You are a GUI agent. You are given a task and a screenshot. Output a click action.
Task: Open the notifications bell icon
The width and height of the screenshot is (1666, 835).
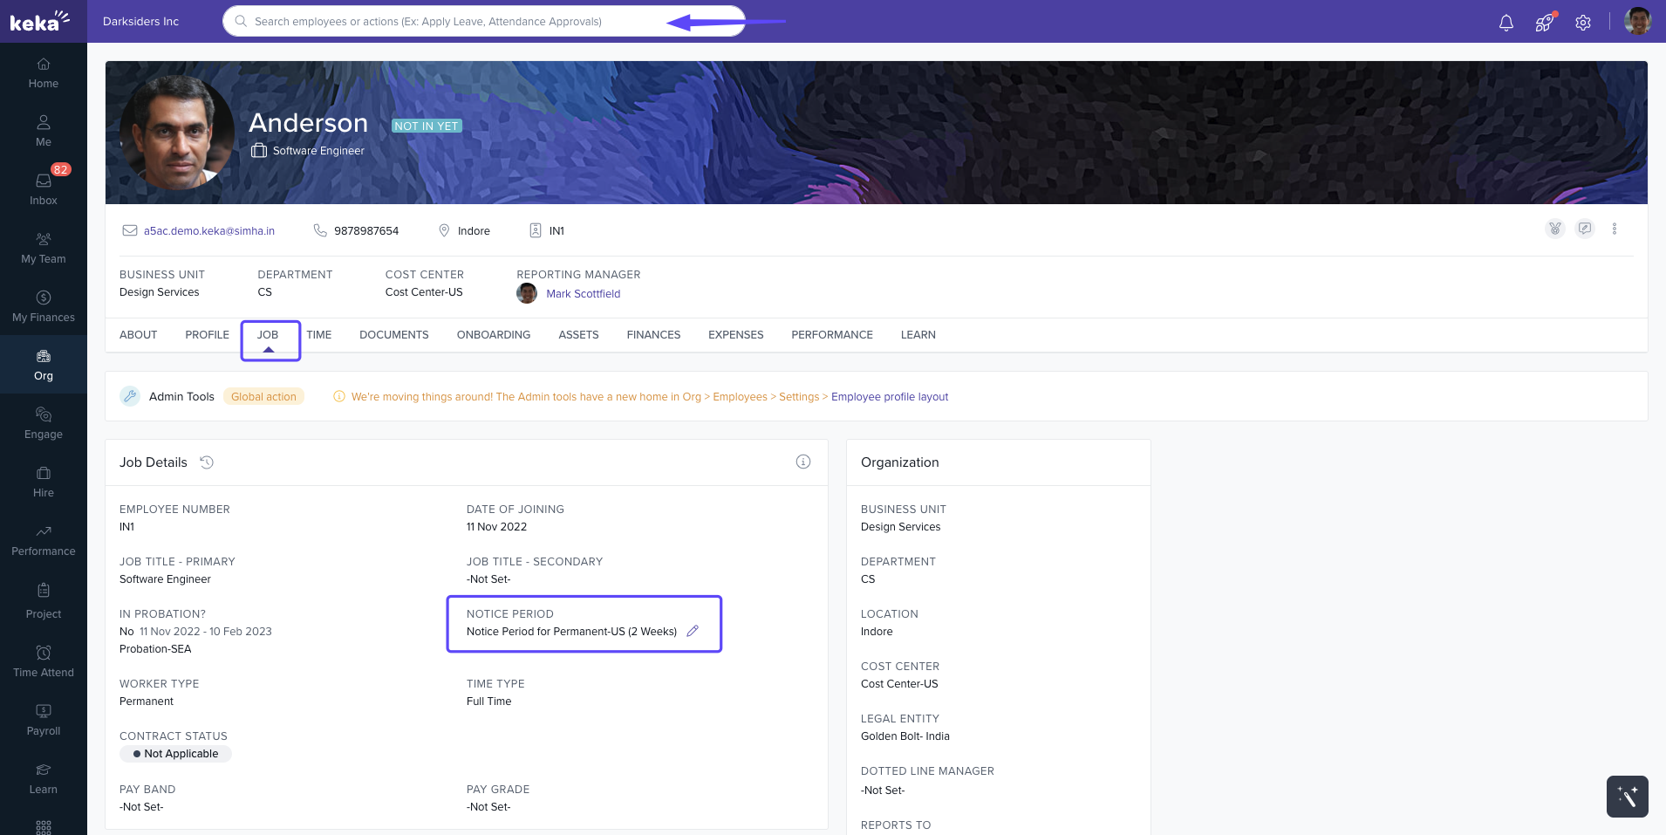1506,23
